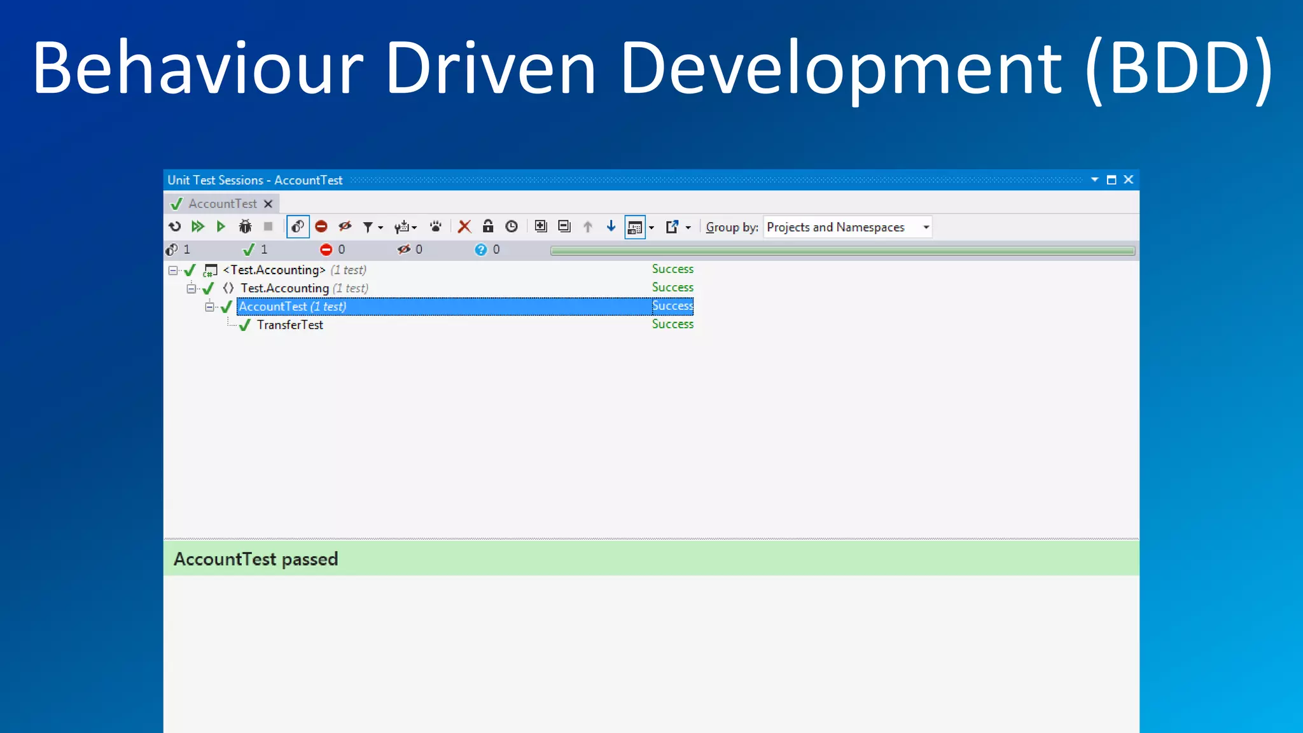
Task: Click the lock session padlock icon
Action: pos(488,227)
